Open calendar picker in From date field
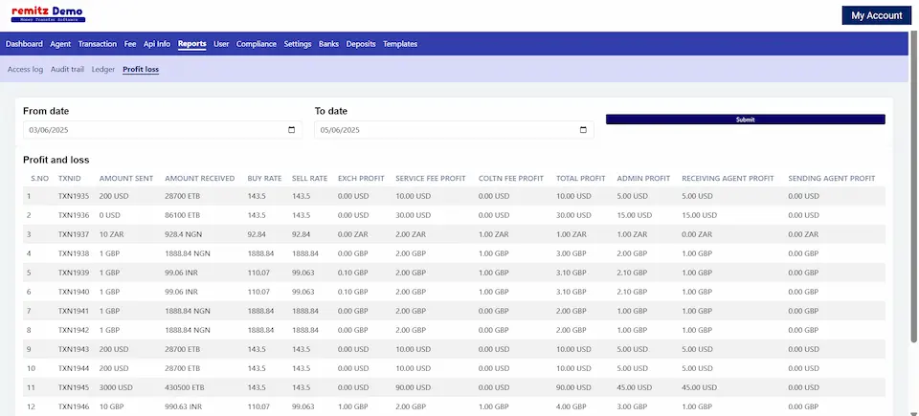The height and width of the screenshot is (416, 919). (x=292, y=130)
